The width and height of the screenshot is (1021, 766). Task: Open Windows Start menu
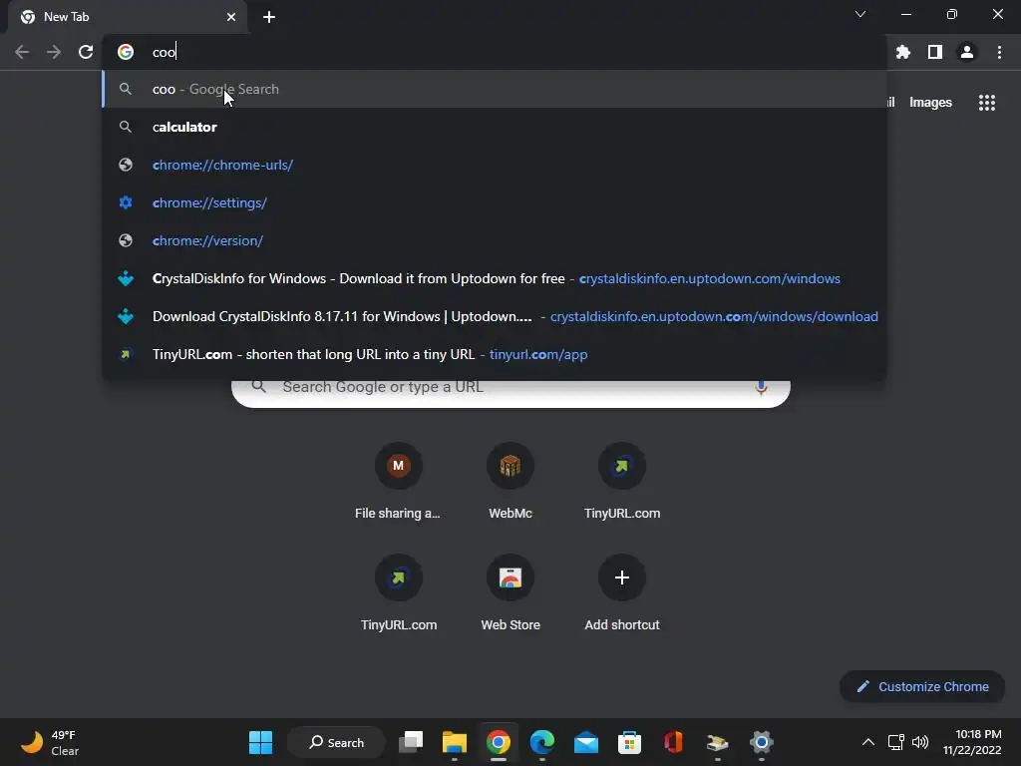pos(260,742)
